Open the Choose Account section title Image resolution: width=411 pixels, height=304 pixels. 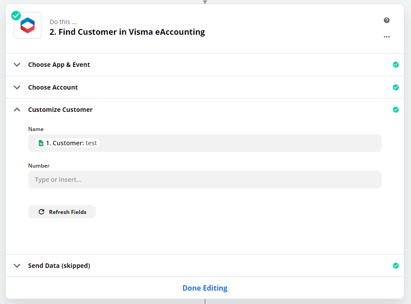tap(53, 87)
